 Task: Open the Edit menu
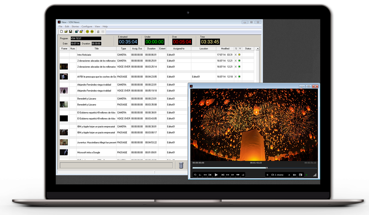point(67,26)
